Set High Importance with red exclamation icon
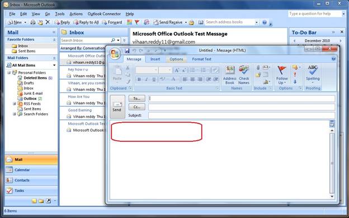Screen dimensions: 349x218 [x=295, y=75]
